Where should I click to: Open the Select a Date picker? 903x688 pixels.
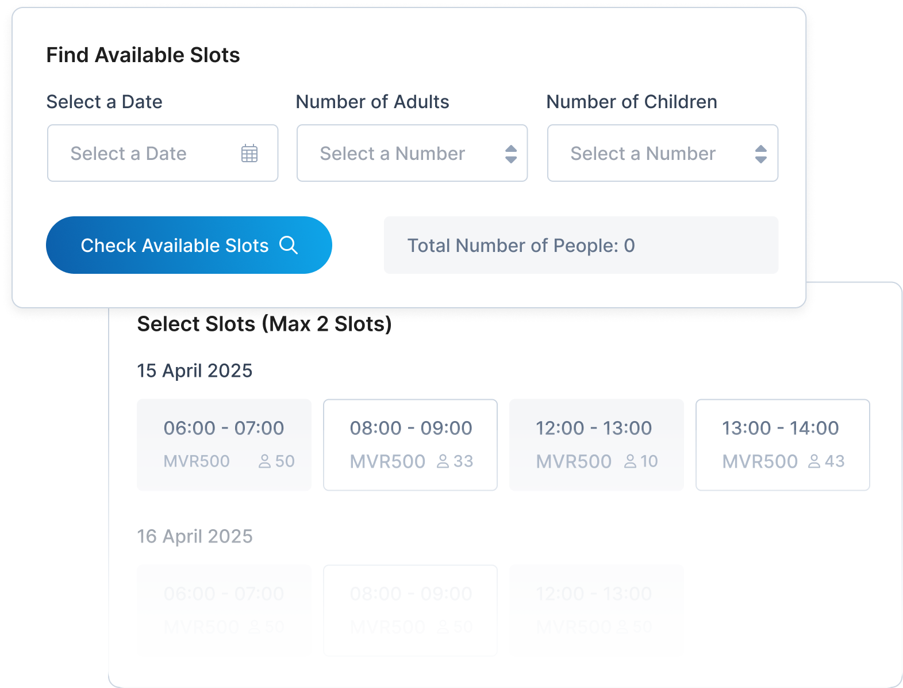pyautogui.click(x=162, y=153)
